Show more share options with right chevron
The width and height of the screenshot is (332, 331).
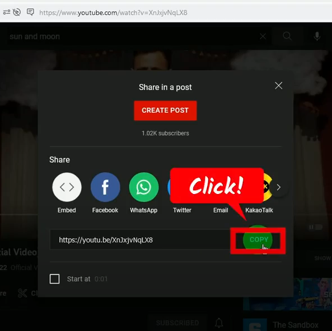coord(279,187)
